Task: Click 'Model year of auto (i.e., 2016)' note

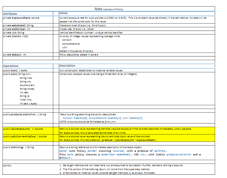Action: (77, 29)
